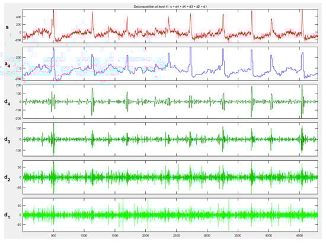Click the 'Decomposition at level 4' title text
This screenshot has height=243, width=326.
(170, 7)
